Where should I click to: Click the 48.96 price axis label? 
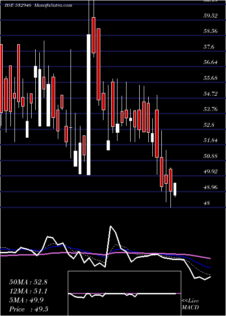[211, 187]
